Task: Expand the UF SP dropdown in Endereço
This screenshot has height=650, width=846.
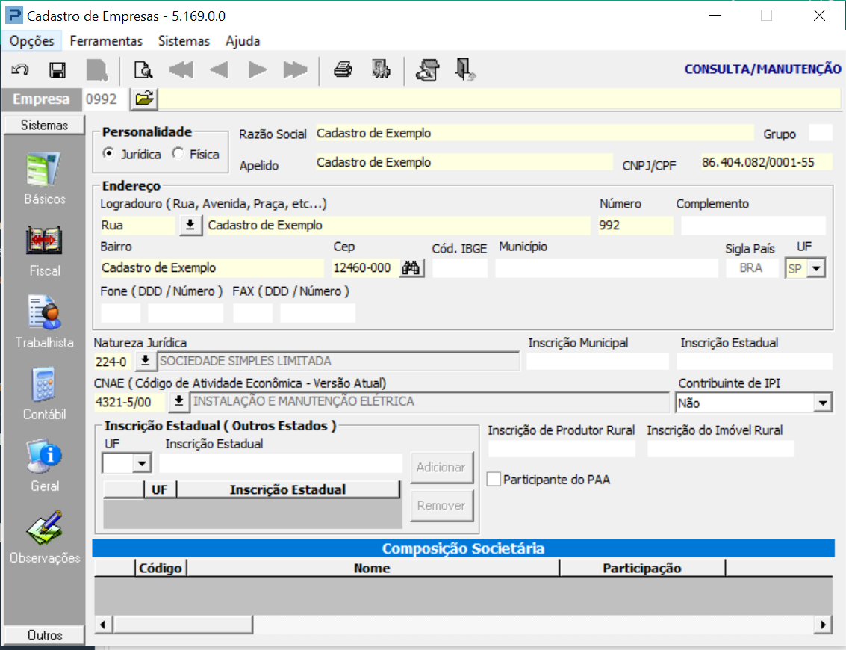Action: (x=816, y=268)
